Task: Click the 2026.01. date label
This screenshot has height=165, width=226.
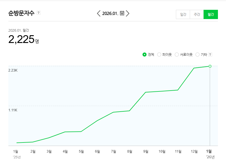Action: pyautogui.click(x=110, y=13)
